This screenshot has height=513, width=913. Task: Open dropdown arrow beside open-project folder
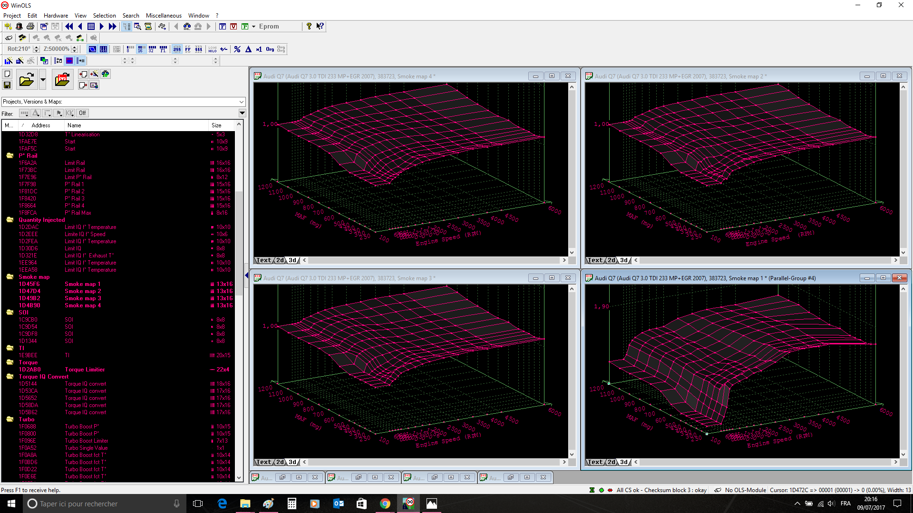pos(43,80)
